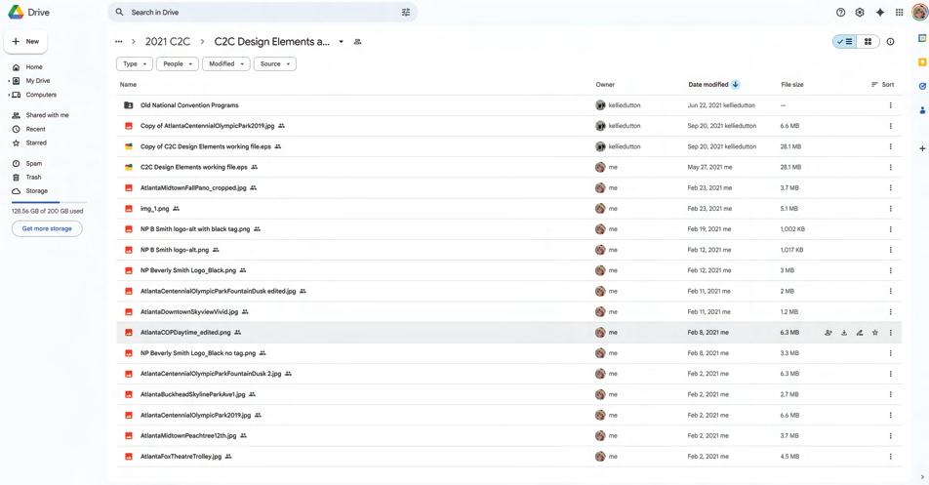Go to Home in sidebar
929x485 pixels.
34,67
